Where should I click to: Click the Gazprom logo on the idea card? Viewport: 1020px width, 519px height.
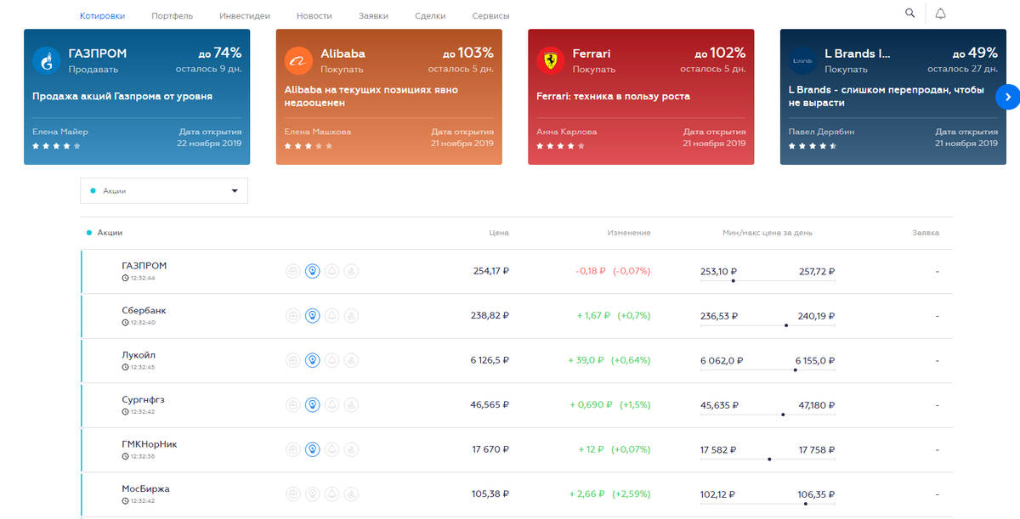[x=46, y=60]
